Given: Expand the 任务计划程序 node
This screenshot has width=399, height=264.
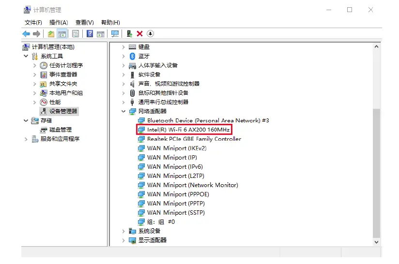Looking at the screenshot, I should point(34,66).
